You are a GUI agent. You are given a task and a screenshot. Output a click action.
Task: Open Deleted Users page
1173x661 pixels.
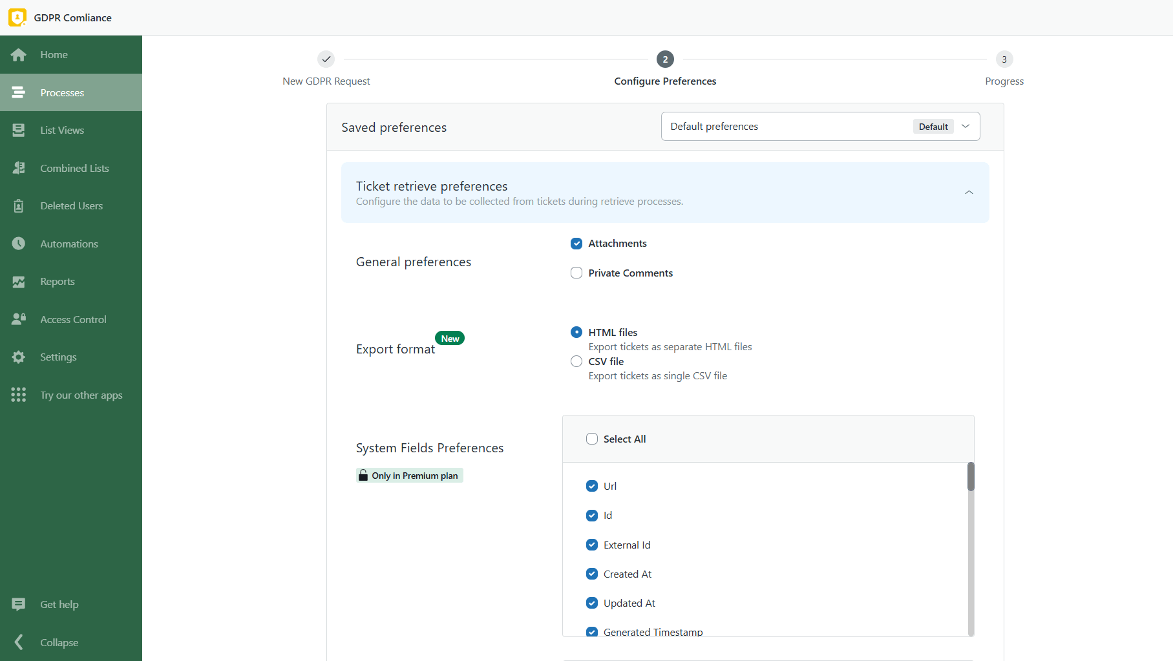click(x=71, y=205)
